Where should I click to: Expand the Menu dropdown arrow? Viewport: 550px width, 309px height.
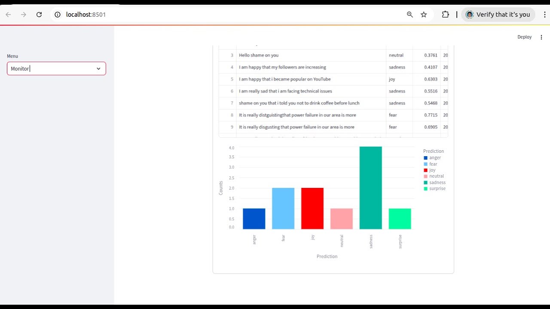tap(98, 69)
